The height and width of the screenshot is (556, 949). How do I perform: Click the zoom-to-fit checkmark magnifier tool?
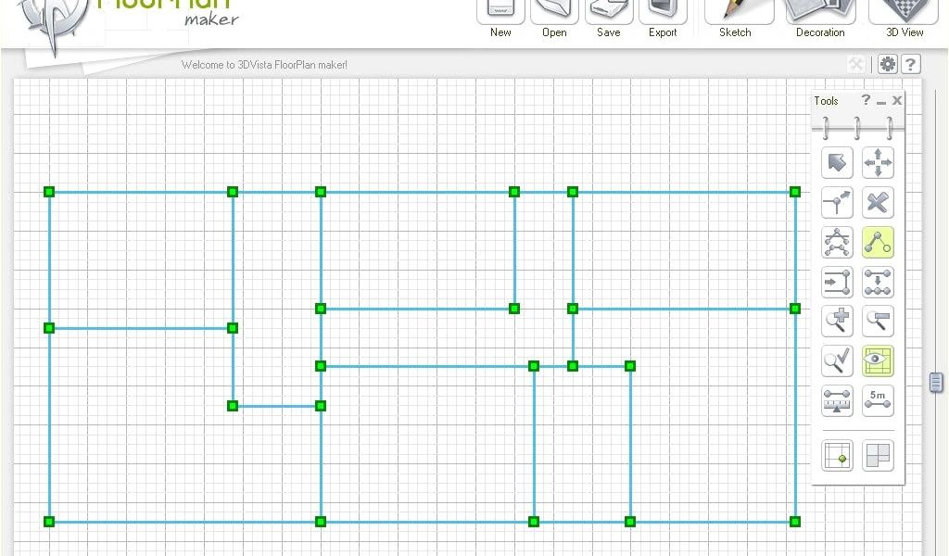[x=837, y=361]
